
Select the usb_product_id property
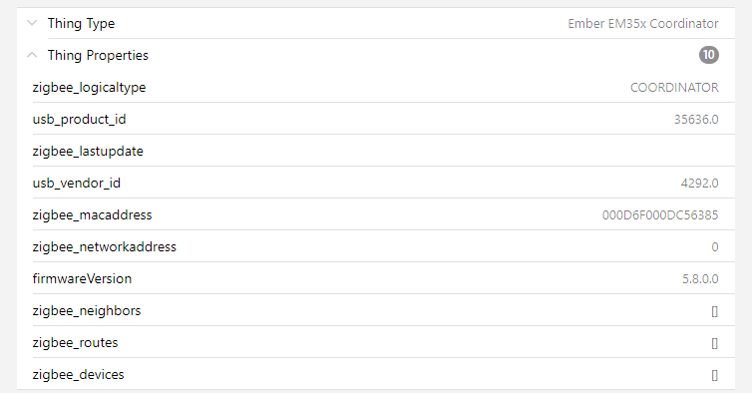(x=79, y=119)
